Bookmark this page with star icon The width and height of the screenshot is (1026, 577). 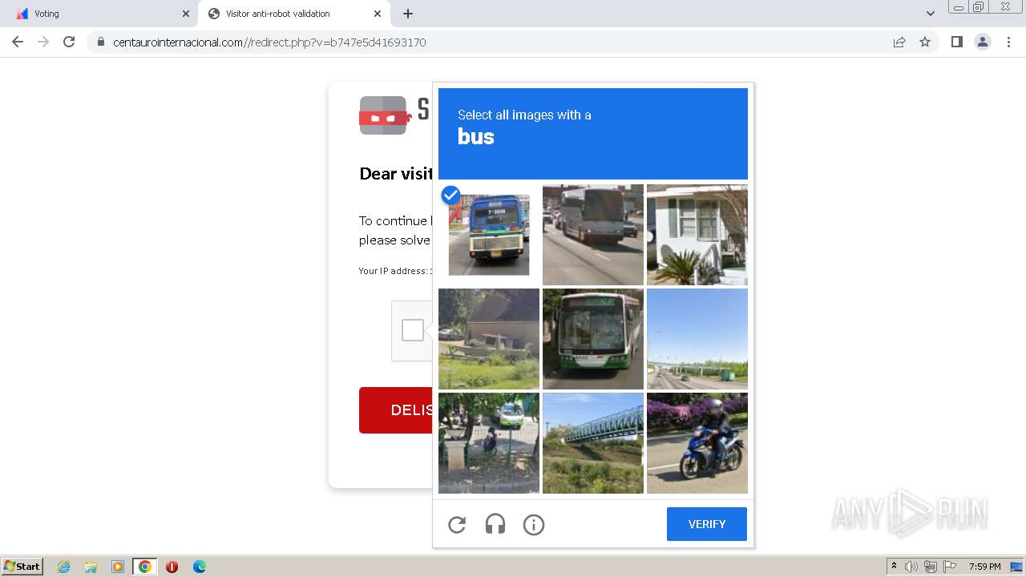coord(925,42)
